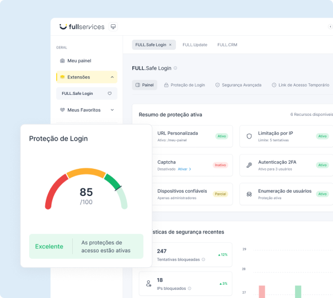Collapse the Extensões sidebar section
333x298 pixels.
(112, 77)
